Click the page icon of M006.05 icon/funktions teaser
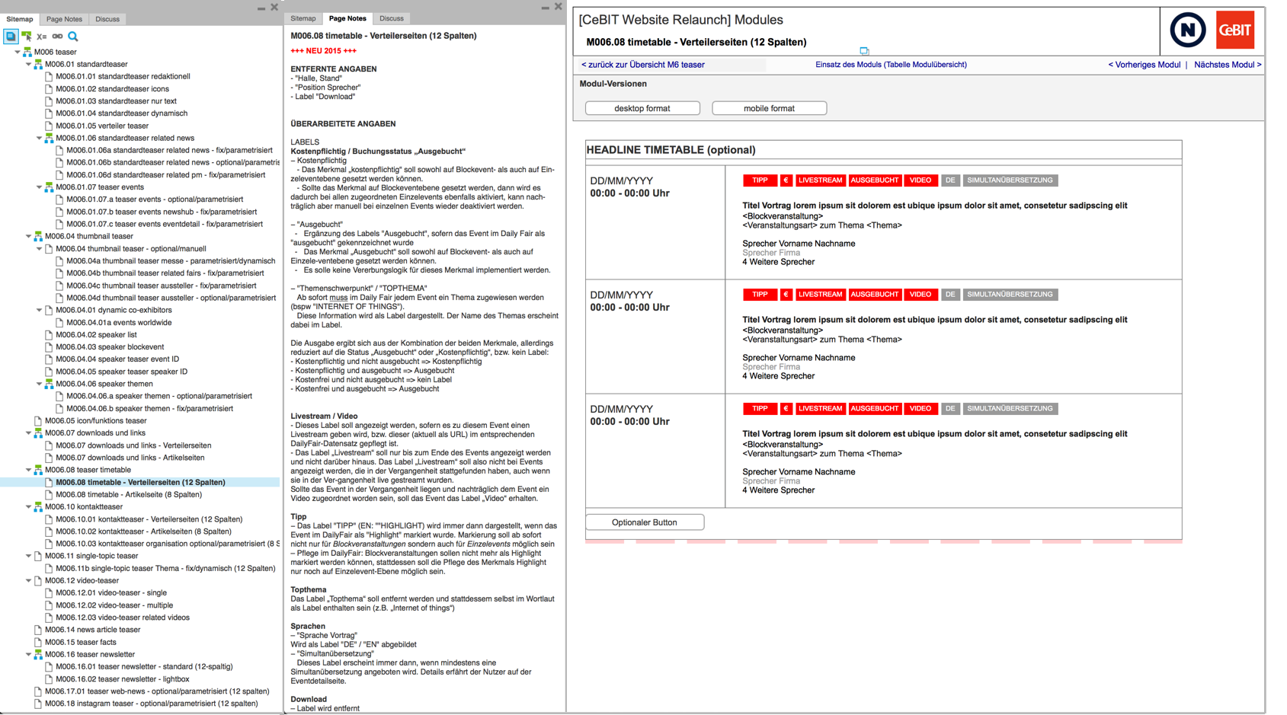Viewport: 1287px width, 715px height. click(38, 420)
